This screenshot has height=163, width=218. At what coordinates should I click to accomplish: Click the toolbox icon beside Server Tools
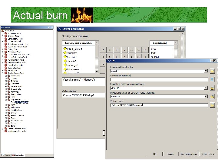click(x=6, y=70)
